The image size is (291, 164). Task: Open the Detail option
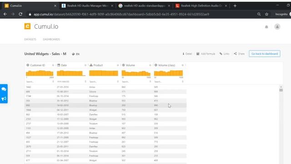(x=187, y=54)
